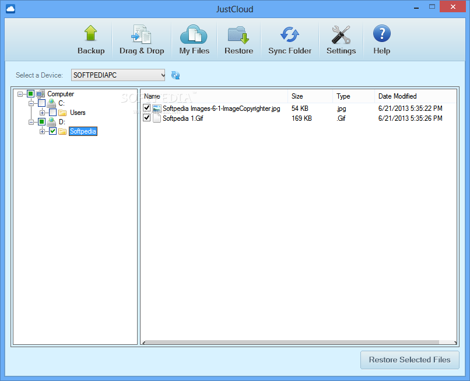Viewport: 470px width, 381px height.
Task: Uncheck the Softpedia folder checkbox
Action: click(x=52, y=131)
